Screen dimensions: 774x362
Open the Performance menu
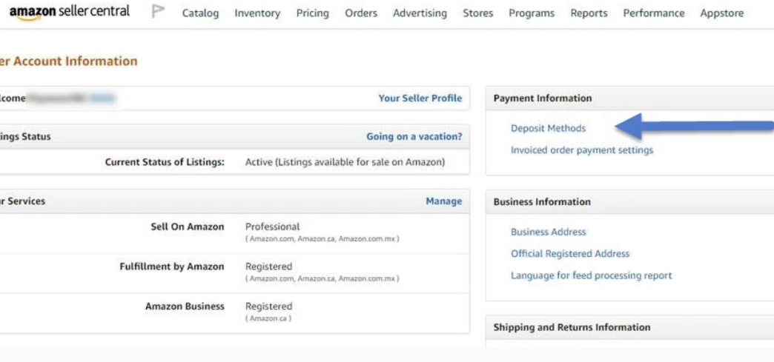click(x=654, y=13)
